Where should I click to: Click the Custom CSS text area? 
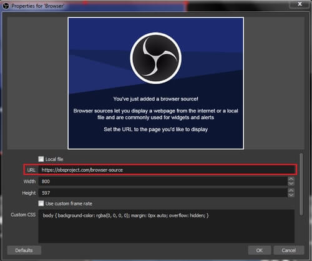167,226
